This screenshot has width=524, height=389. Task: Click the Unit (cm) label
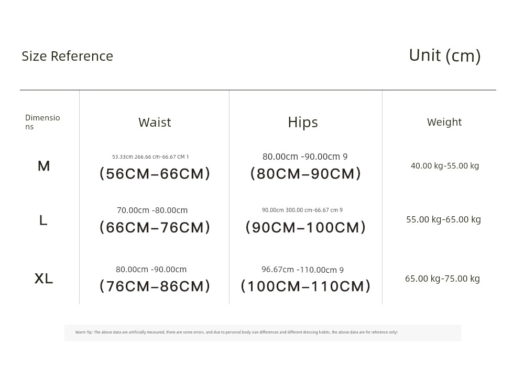[x=445, y=56]
